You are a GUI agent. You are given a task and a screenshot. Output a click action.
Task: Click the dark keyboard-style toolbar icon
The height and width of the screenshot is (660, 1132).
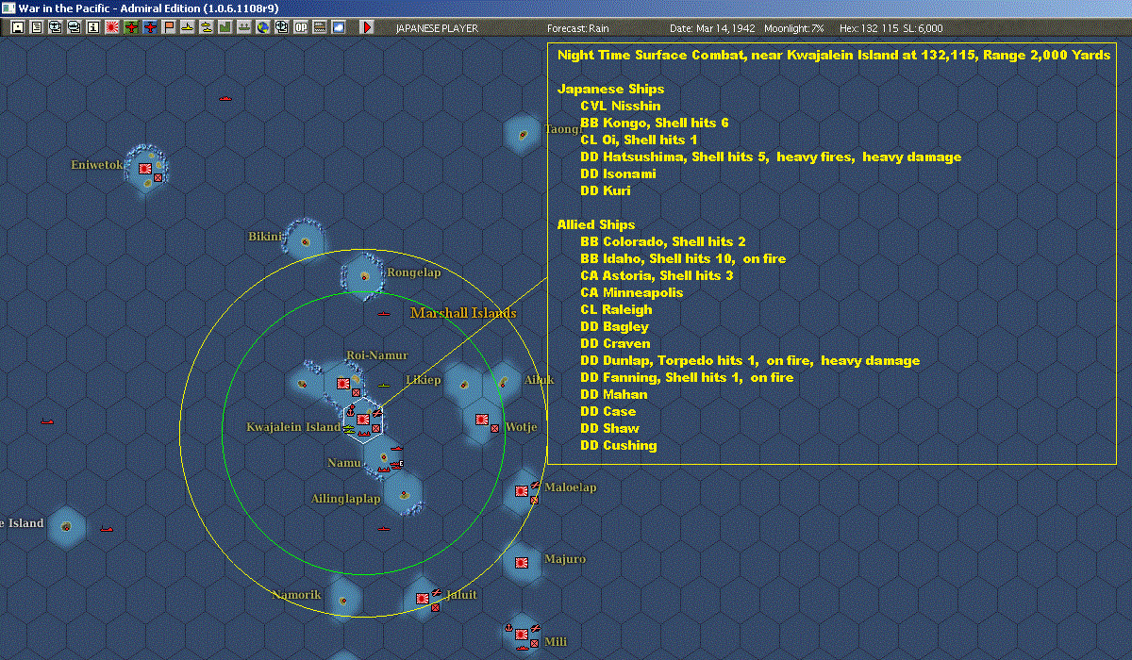click(319, 27)
